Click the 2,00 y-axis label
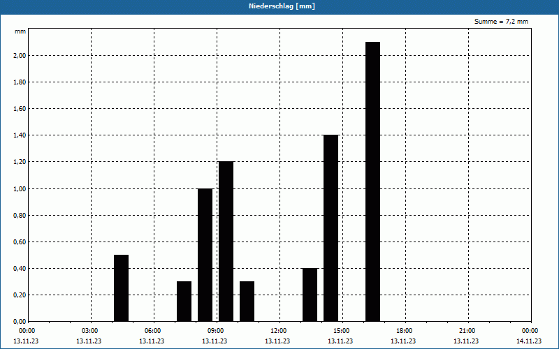Image resolution: width=559 pixels, height=349 pixels. (20, 56)
